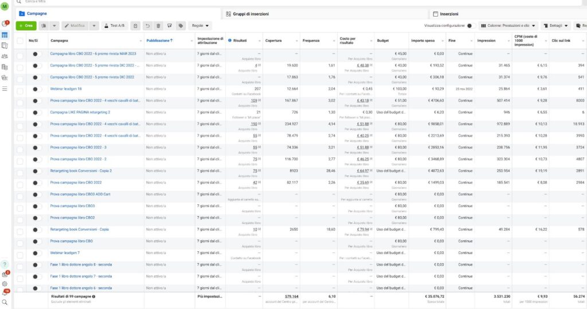Open the duplicate button dropdown arrow
Image resolution: width=587 pixels, height=309 pixels.
tap(54, 26)
